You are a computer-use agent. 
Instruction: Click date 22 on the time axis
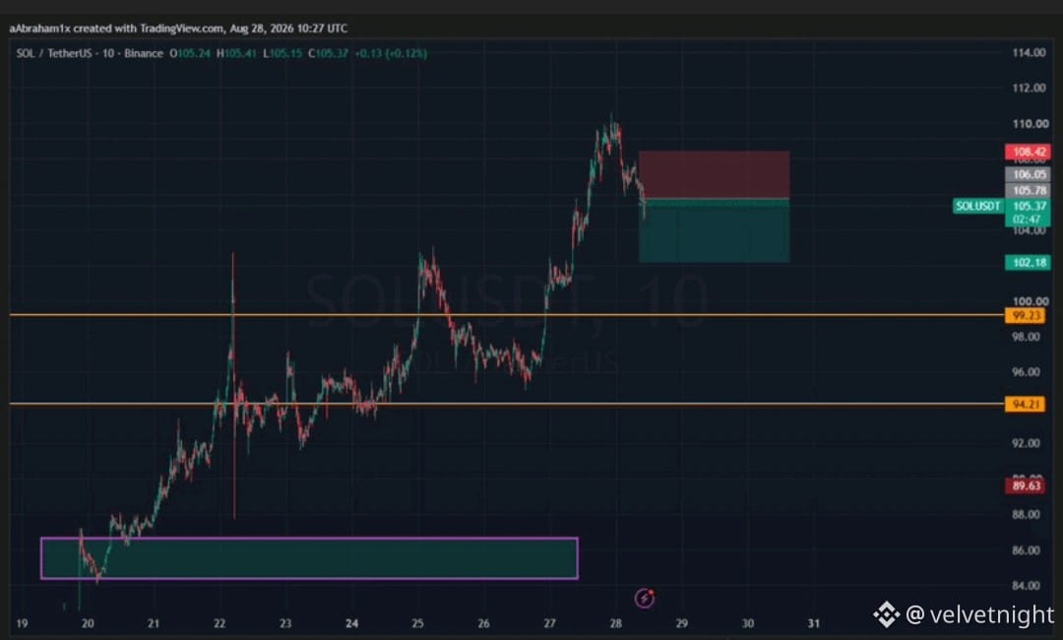click(x=219, y=623)
